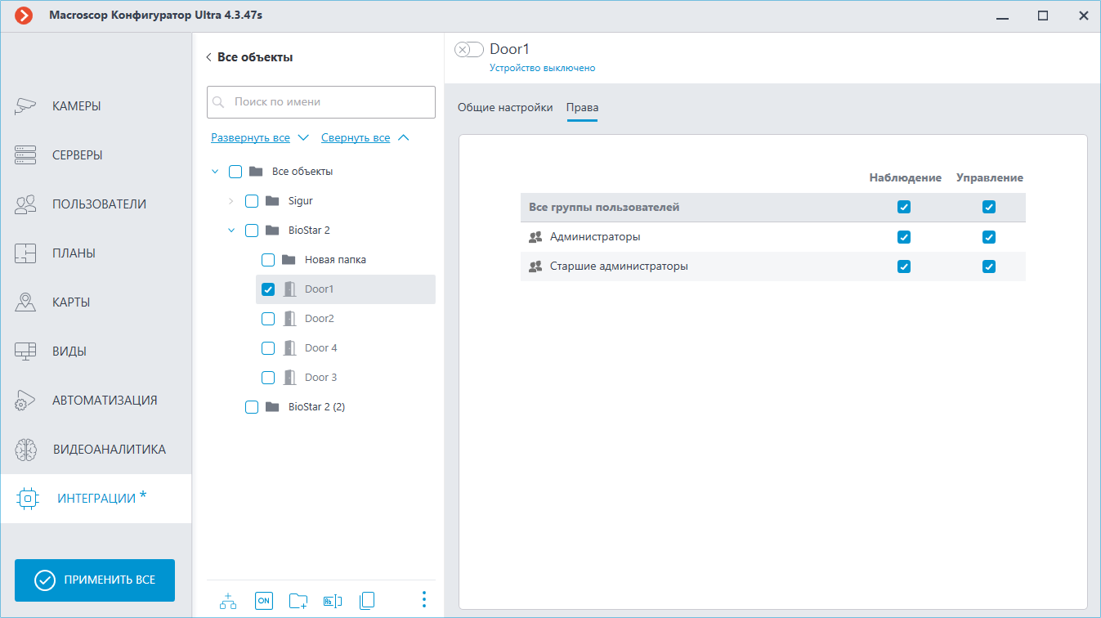Focus the Поиск по имени search field
This screenshot has height=618, width=1101.
point(321,102)
